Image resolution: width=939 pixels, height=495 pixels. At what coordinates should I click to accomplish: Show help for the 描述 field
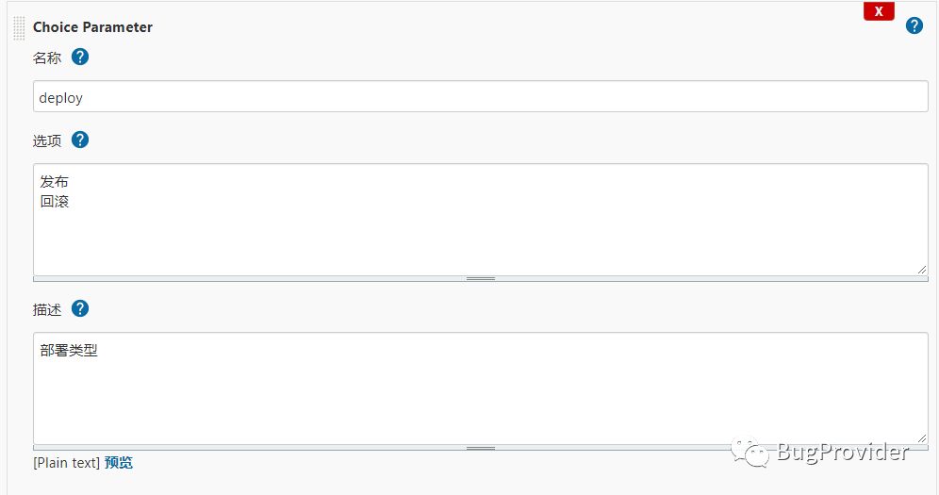click(x=80, y=308)
